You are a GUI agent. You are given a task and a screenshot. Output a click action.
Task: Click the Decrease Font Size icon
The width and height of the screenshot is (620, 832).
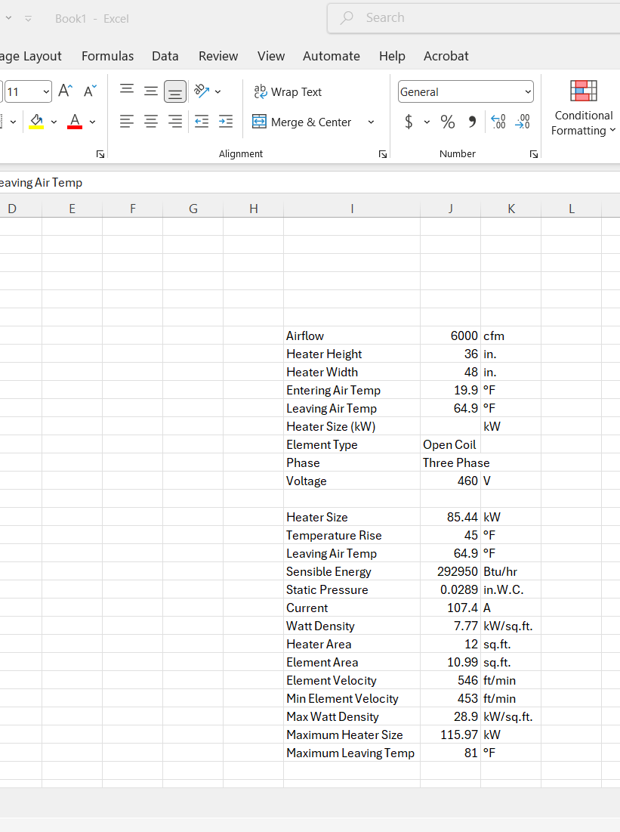pyautogui.click(x=90, y=91)
